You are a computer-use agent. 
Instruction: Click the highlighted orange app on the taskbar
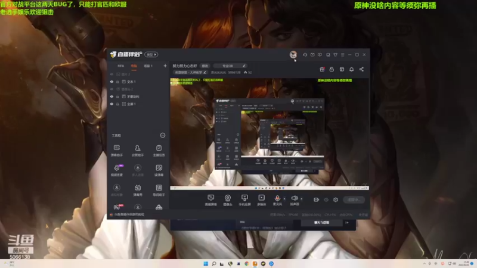[255, 264]
